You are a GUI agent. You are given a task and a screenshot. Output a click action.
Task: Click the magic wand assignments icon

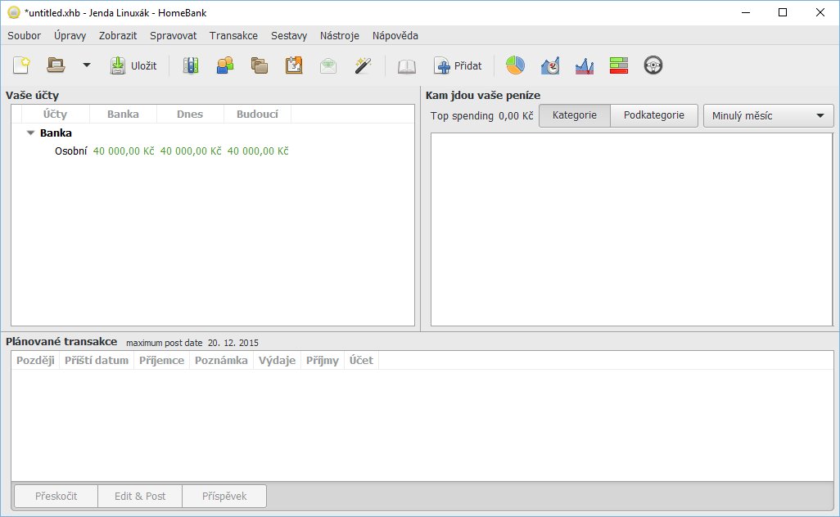(x=363, y=65)
